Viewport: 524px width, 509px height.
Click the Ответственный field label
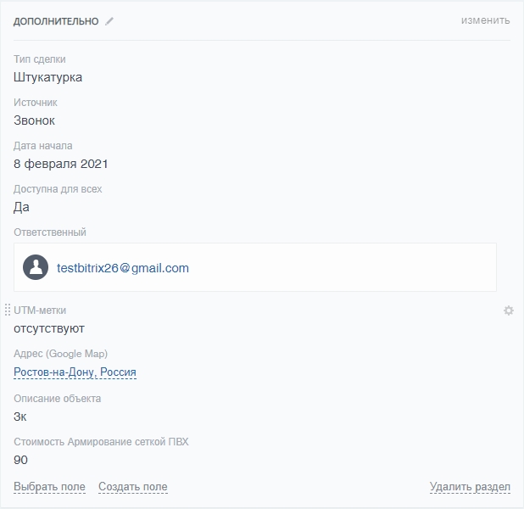50,232
